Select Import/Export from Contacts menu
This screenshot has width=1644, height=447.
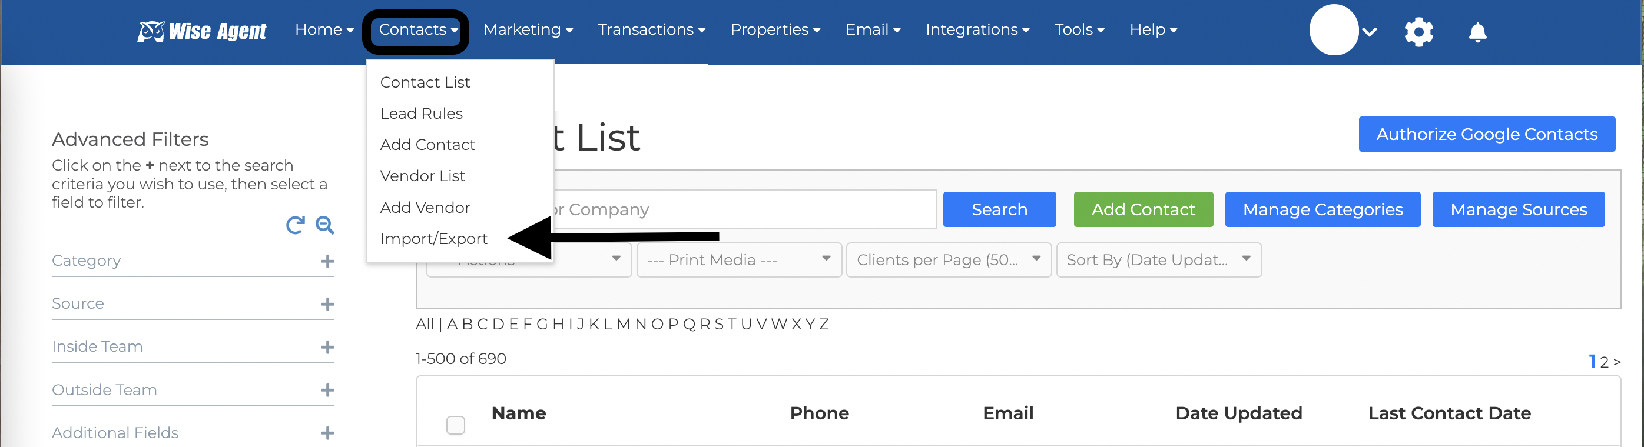click(x=433, y=238)
